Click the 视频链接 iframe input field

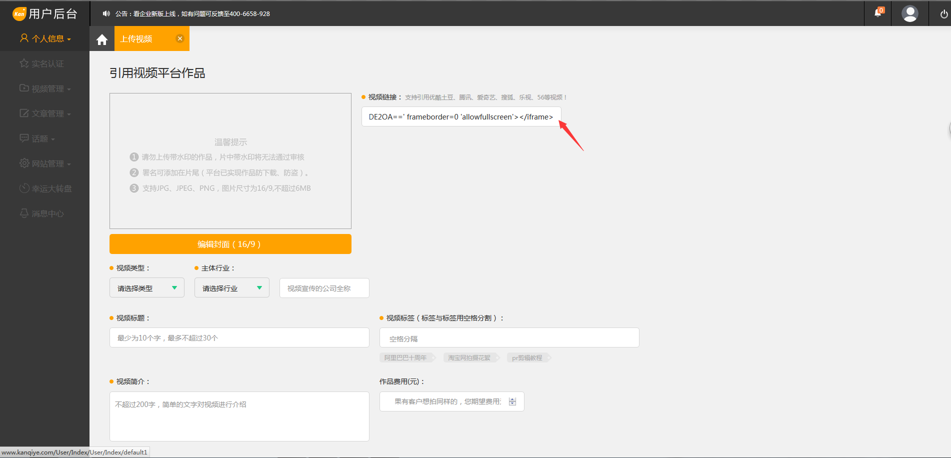click(460, 117)
